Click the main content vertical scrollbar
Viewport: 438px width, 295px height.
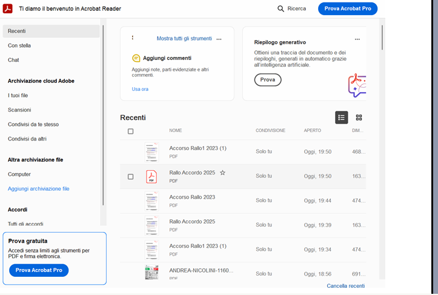[382, 38]
